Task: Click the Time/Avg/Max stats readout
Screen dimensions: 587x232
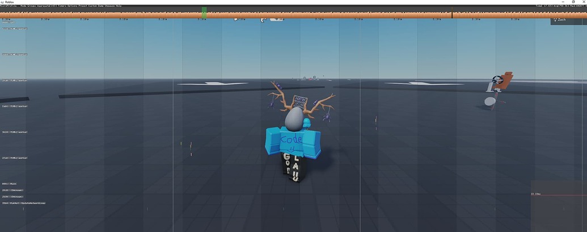Action: coord(560,6)
